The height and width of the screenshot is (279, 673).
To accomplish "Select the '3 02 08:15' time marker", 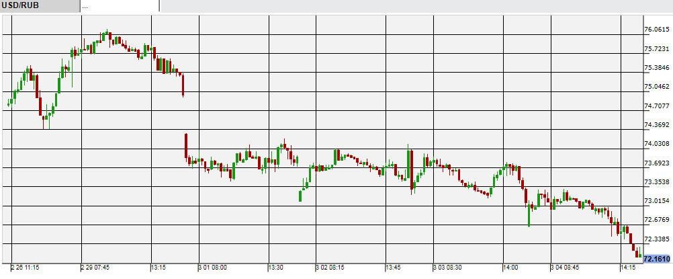I will coord(330,268).
